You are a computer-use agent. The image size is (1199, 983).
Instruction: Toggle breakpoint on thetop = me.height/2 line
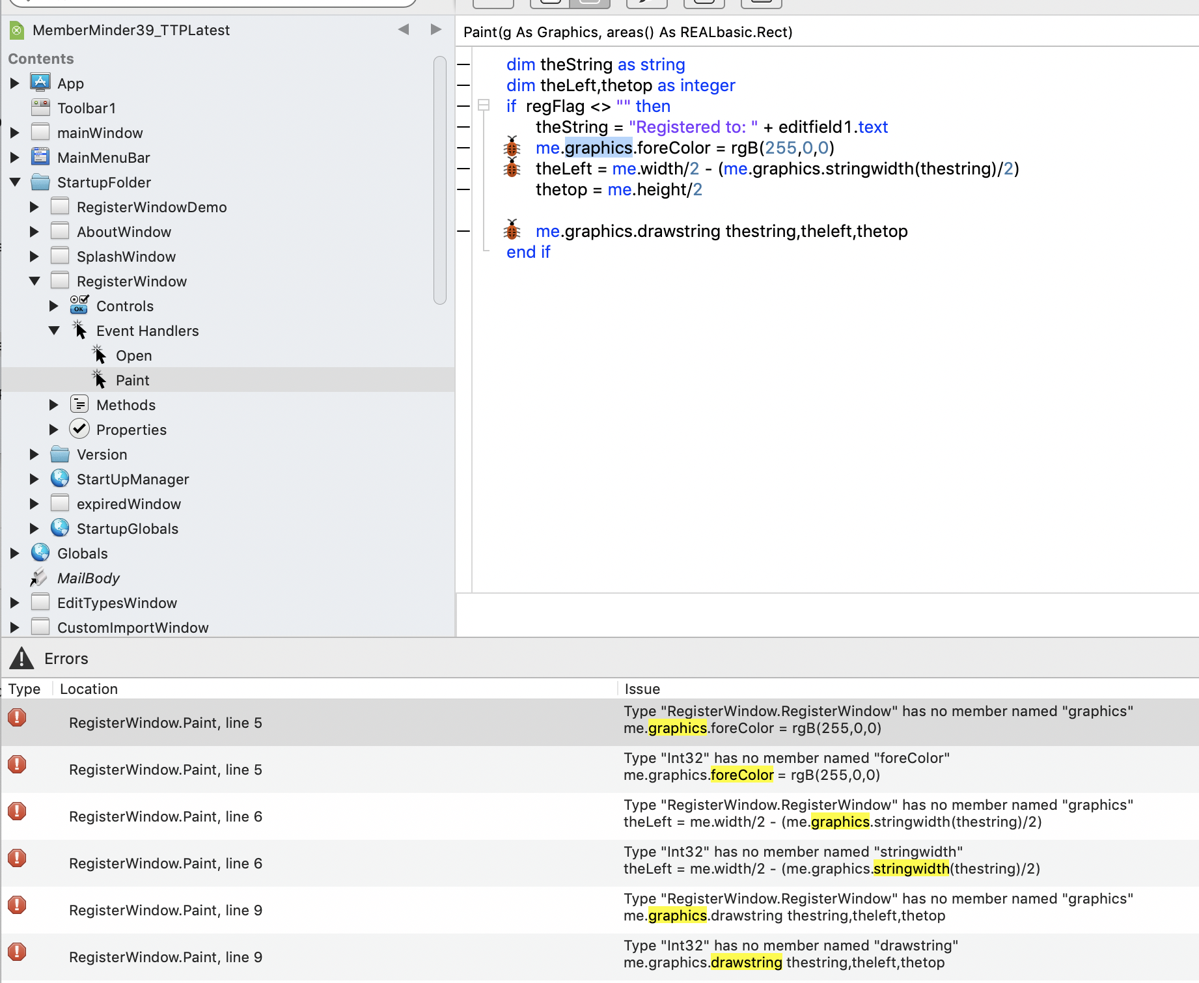coord(463,189)
